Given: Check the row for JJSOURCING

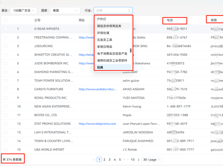Looking at the screenshot, I should tap(6, 46).
